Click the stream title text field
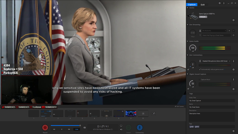Viewport: 238px width, 134px height. point(216,35)
